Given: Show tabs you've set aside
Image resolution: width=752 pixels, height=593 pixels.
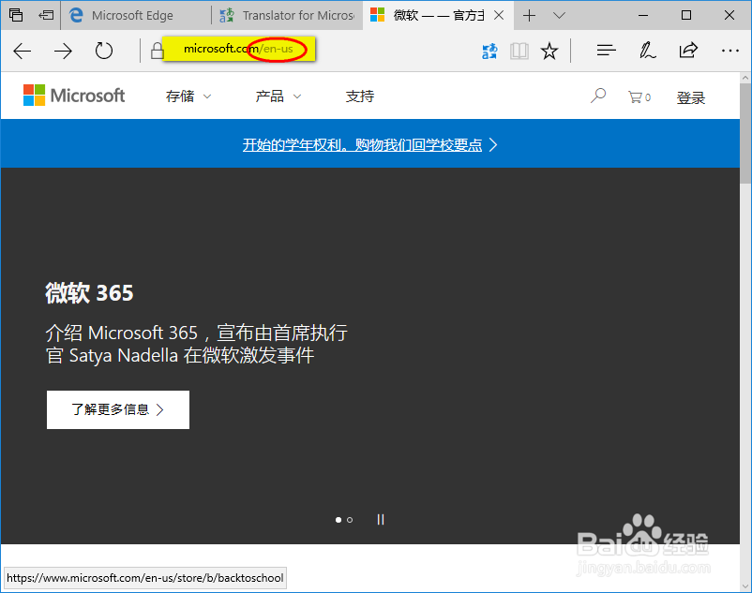Looking at the screenshot, I should pos(16,15).
